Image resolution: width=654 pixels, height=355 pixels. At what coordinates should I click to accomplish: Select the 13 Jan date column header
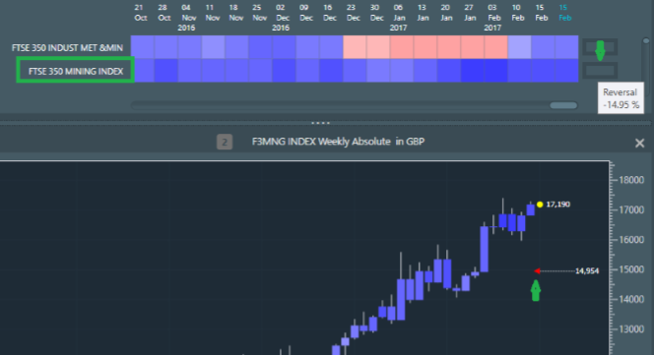click(423, 13)
